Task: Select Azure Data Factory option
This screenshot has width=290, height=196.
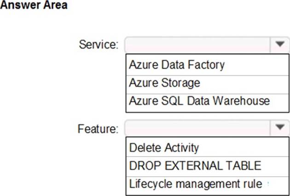Action: (x=177, y=65)
